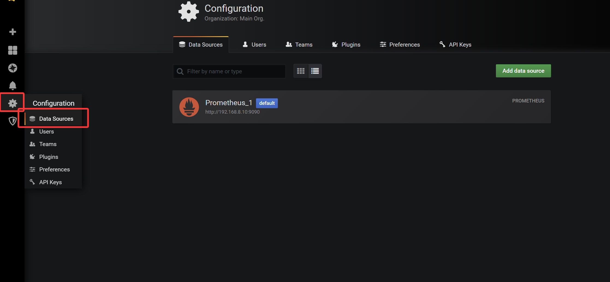Choose Users in Configuration flyout menu
Screen dimensions: 610x282
[x=53, y=132]
